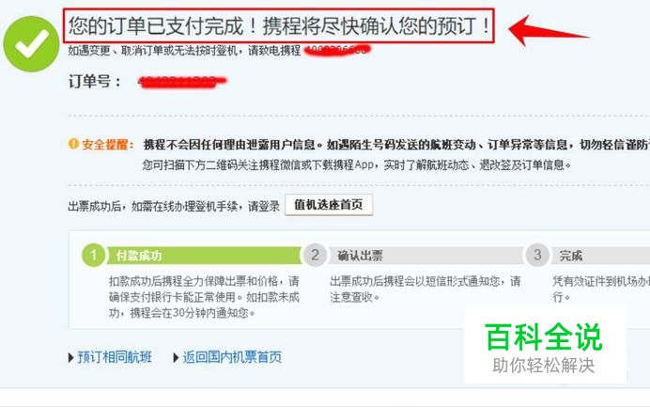This screenshot has width=650, height=407.
Task: Select the 完成 progress step label
Action: click(570, 256)
